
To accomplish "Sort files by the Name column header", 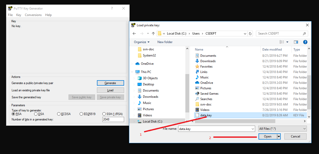I will (x=199, y=50).
